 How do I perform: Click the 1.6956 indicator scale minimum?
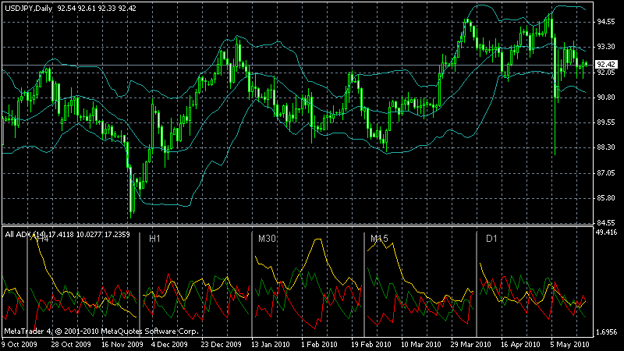pyautogui.click(x=607, y=332)
